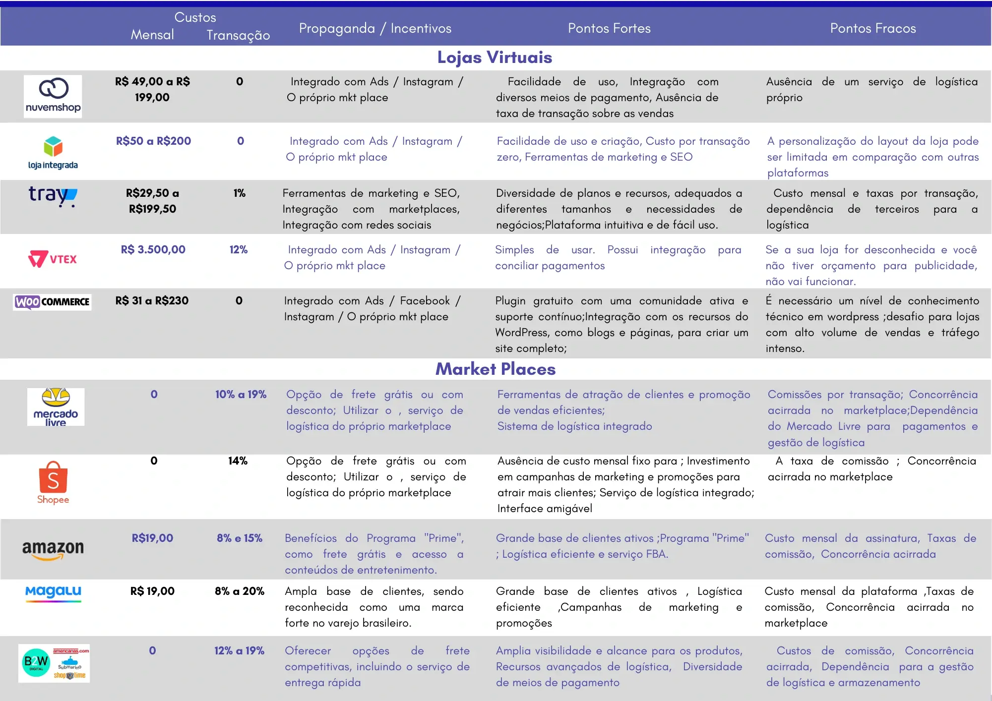Viewport: 992px width, 701px height.
Task: Click B2W strengths about Amplia visibilidade
Action: (x=619, y=666)
